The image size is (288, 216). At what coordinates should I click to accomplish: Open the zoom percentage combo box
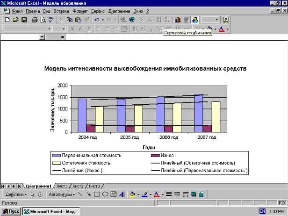210,20
